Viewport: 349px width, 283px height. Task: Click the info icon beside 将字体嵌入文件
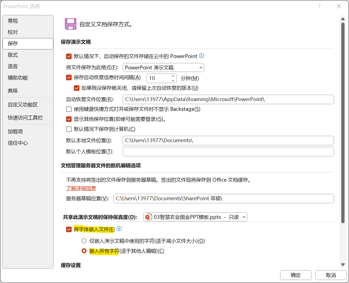pyautogui.click(x=119, y=229)
